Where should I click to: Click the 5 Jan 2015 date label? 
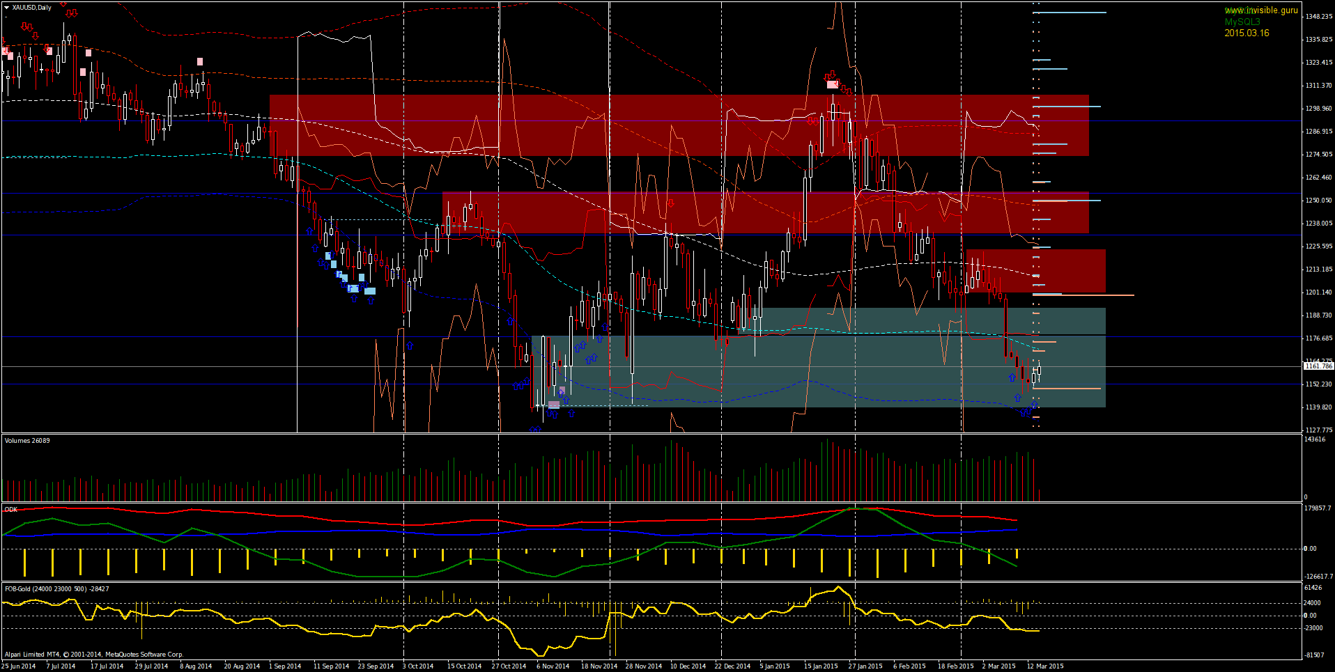coord(775,666)
